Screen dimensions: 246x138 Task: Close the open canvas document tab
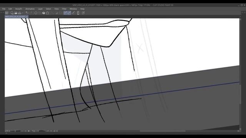coord(27,16)
